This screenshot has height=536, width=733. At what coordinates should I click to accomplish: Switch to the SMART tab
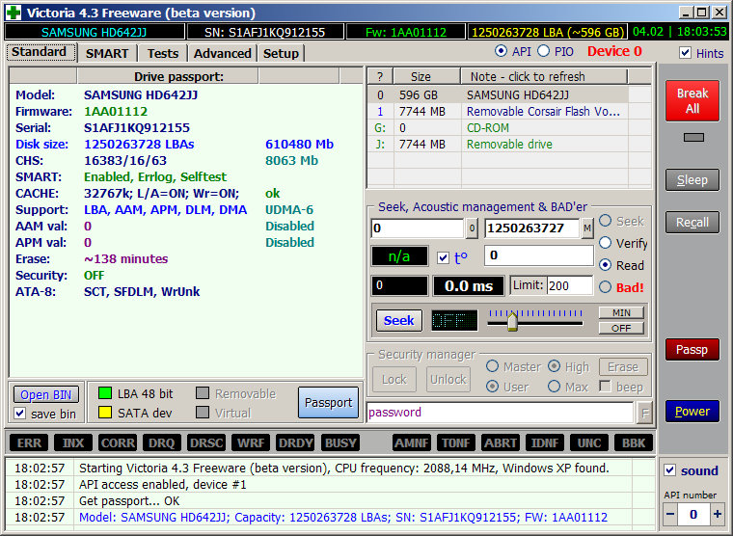click(x=107, y=53)
